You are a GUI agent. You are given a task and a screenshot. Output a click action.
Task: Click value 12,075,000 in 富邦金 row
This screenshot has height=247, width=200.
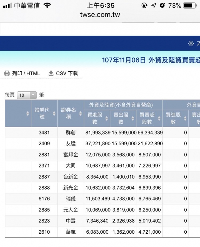pyautogui.click(x=98, y=155)
